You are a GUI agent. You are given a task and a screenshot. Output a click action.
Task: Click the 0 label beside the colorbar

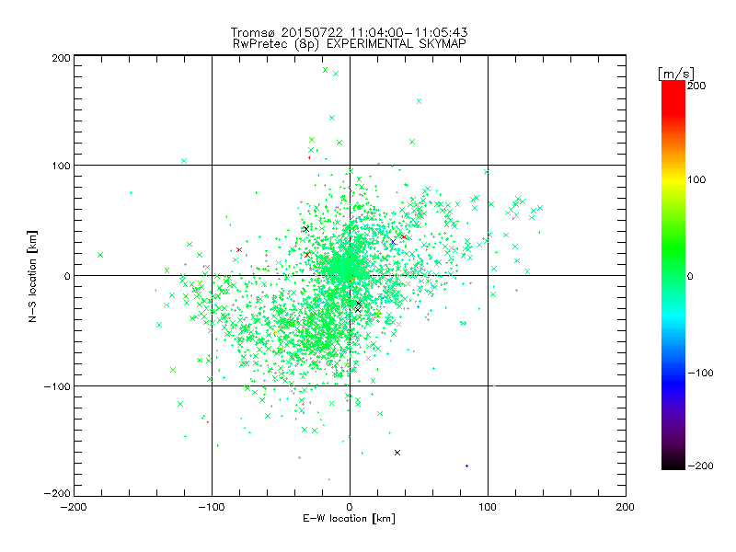point(690,276)
